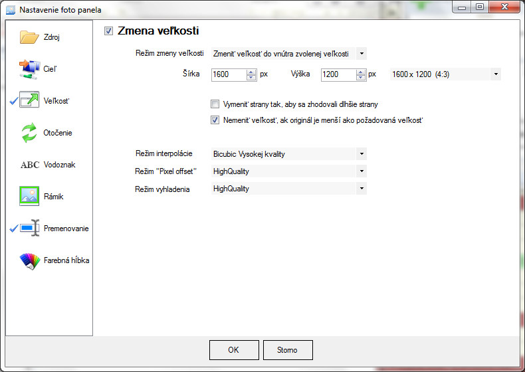
Task: Switch to the Cieľ section
Action: pos(50,69)
